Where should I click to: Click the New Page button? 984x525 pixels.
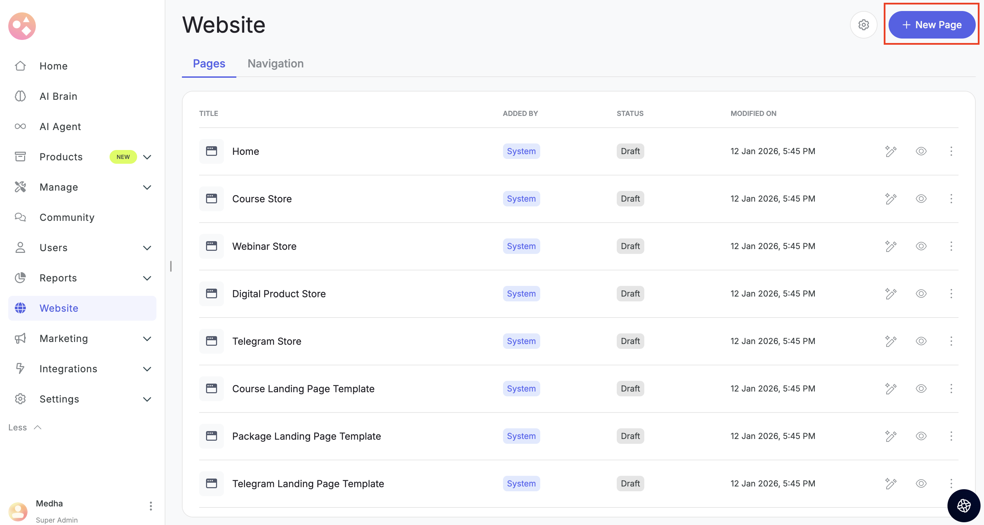tap(931, 25)
